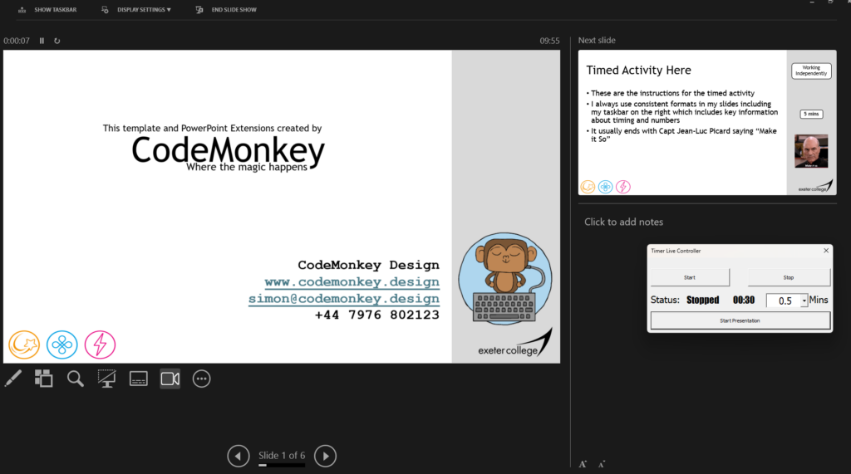Black out the slide show screen
Image resolution: width=851 pixels, height=474 pixels.
point(106,379)
